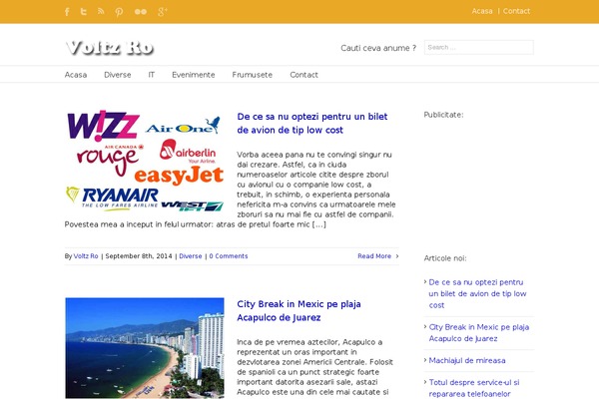Click the chevron beside sidebar City Break link
Screen dimensions: 599x399
coord(425,327)
